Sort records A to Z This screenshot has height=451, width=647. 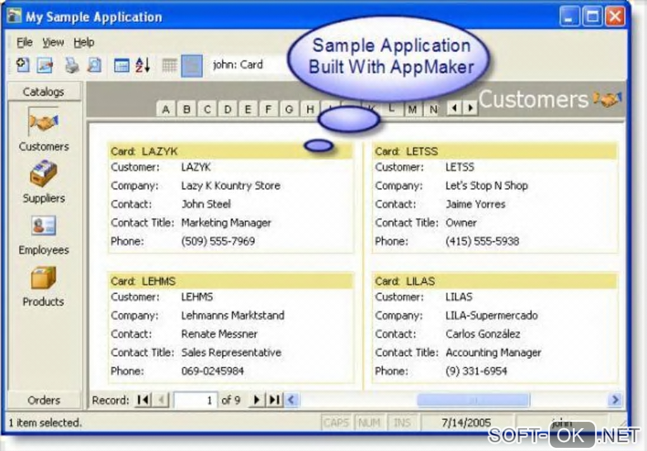click(143, 65)
